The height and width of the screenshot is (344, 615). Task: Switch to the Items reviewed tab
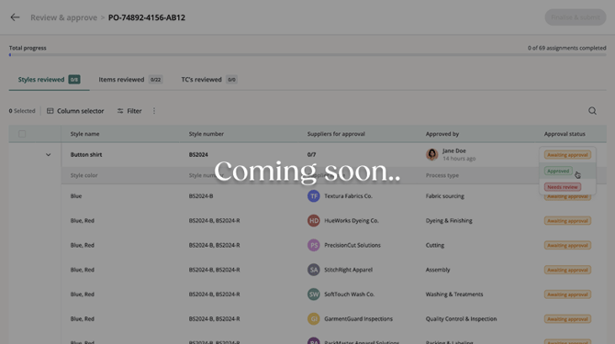coord(130,80)
